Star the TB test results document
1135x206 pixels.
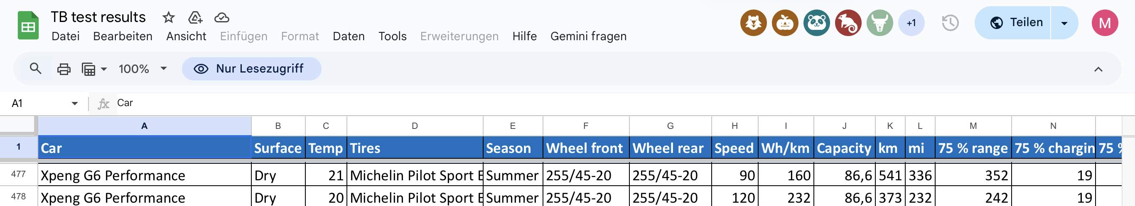click(x=168, y=17)
